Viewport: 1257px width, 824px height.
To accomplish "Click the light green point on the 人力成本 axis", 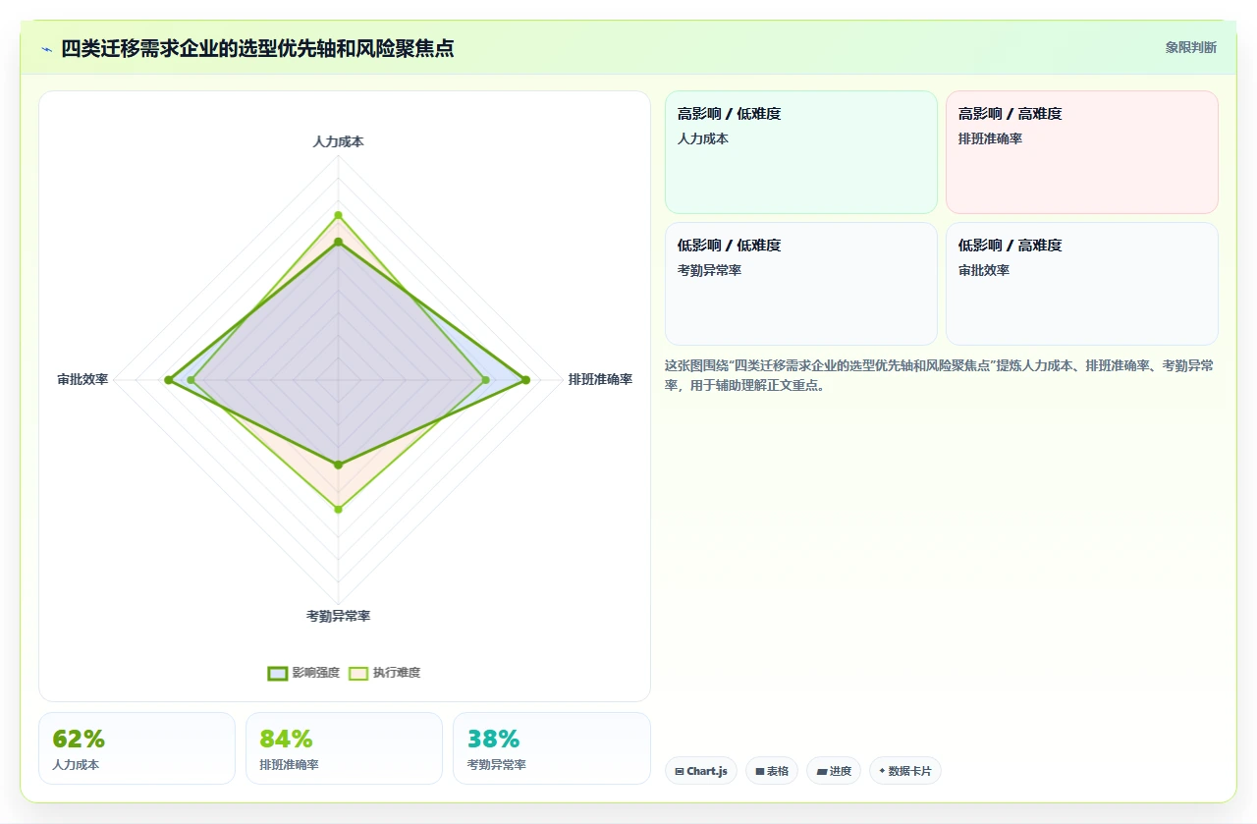I will click(338, 215).
